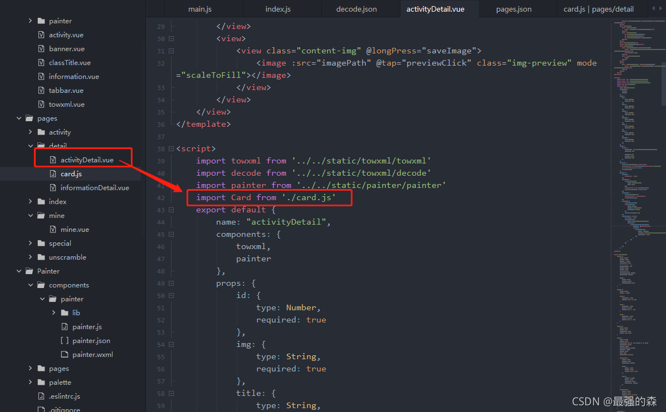
Task: Click the painter.json bracket icon
Action: click(65, 341)
